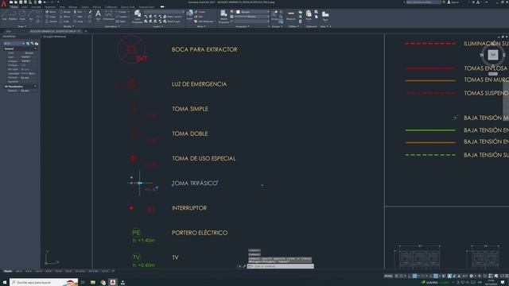Open the Start file tab
This screenshot has height=286, width=509.
click(x=9, y=32)
